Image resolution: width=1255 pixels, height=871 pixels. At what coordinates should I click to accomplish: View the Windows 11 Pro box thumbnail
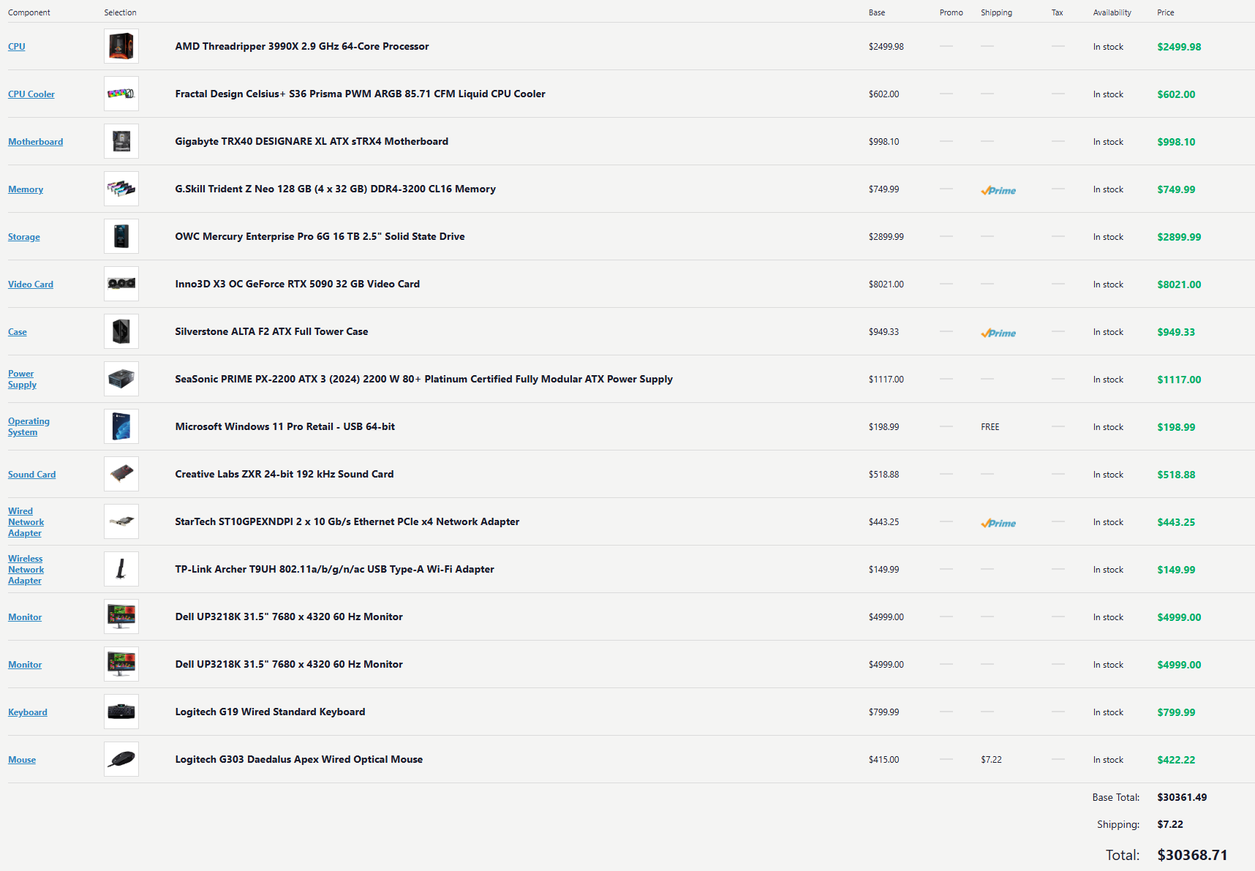(x=121, y=426)
